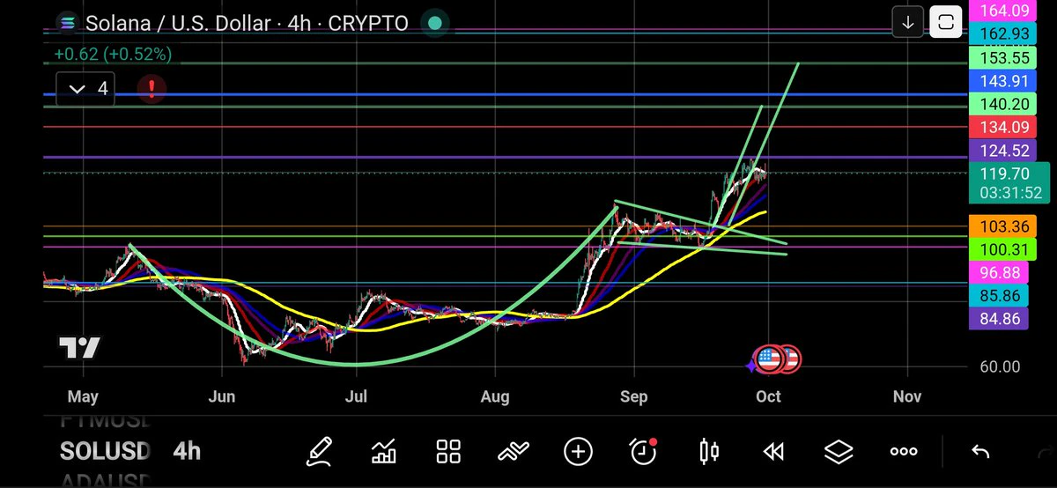
Task: Tap the TradingView logo on chart
Action: click(x=79, y=348)
